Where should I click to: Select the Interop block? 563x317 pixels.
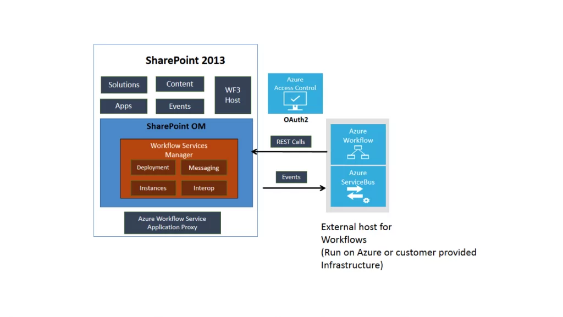(203, 188)
